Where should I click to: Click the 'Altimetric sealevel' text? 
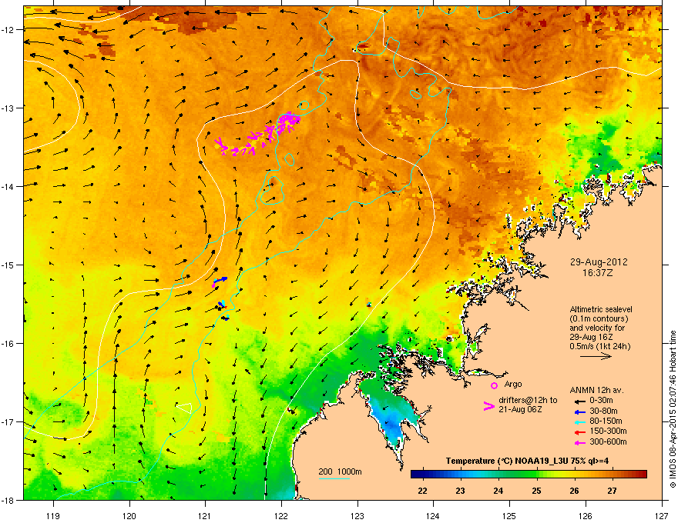[601, 309]
